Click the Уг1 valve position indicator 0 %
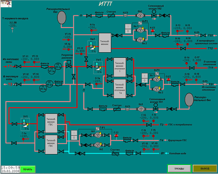The height and width of the screenshot is (174, 218). coord(26,129)
